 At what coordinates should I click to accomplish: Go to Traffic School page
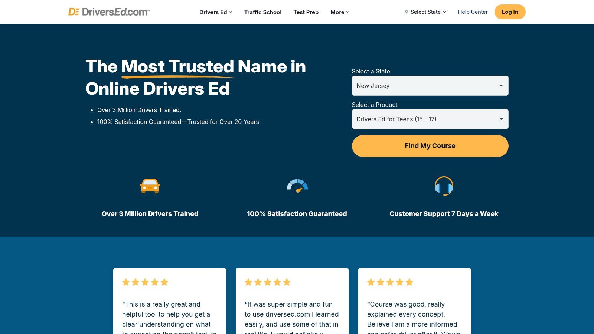click(263, 12)
